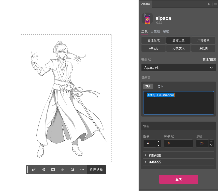The image size is (218, 191).
Task: Expand the 高级设置 section
Action: pyautogui.click(x=155, y=162)
